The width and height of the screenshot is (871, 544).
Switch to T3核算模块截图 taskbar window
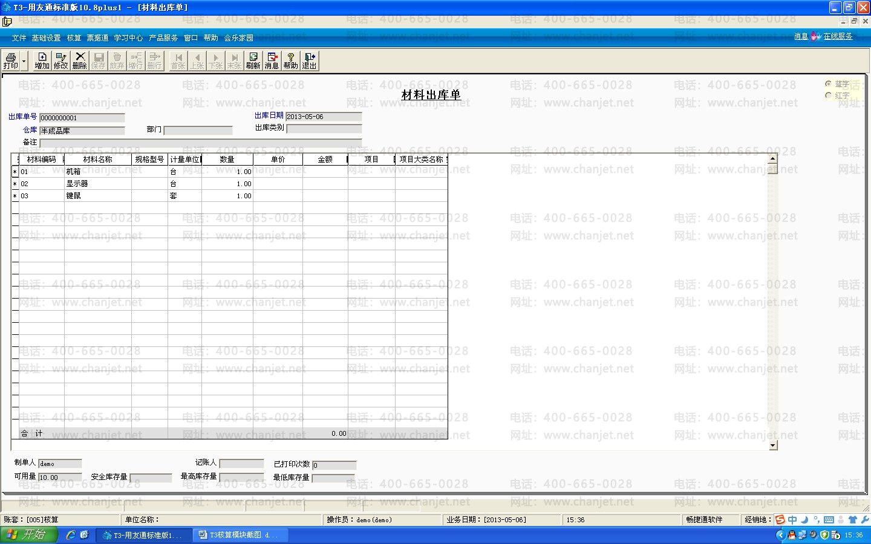(x=240, y=535)
